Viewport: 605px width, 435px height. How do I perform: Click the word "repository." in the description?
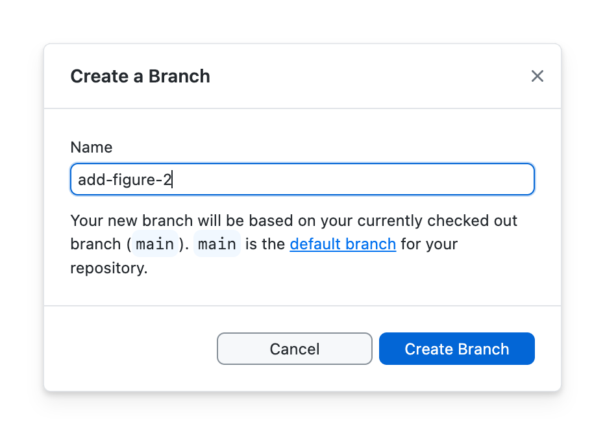coord(109,267)
